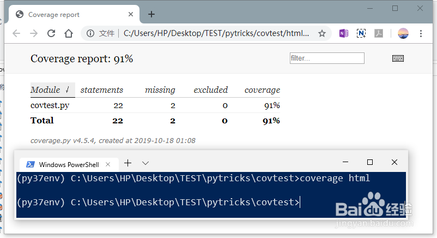Click the PDF extension icon
This screenshot has width=437, height=238.
[378, 33]
